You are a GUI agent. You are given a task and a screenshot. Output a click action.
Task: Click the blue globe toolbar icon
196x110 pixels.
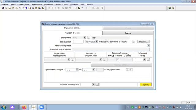pyautogui.click(x=26, y=8)
